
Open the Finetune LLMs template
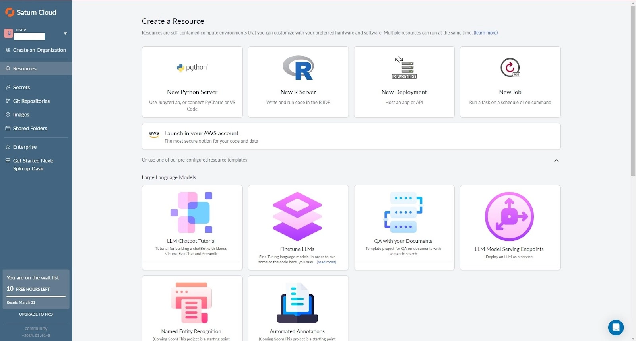(x=298, y=228)
